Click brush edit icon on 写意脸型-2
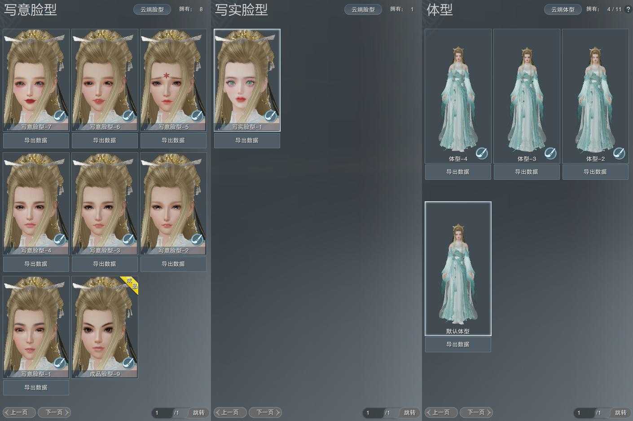This screenshot has height=421, width=633. click(x=197, y=239)
